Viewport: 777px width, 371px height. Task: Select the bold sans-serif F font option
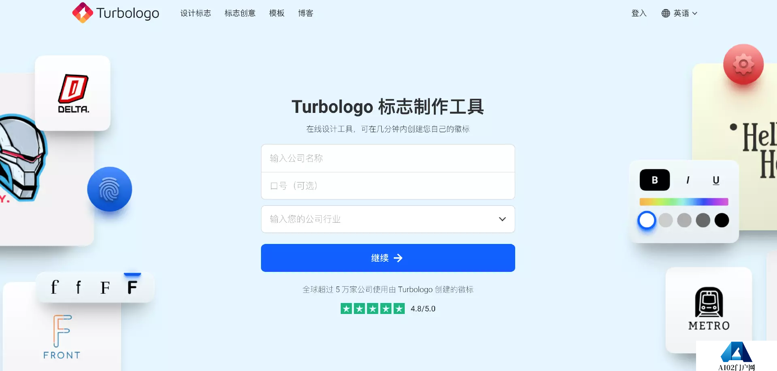pyautogui.click(x=132, y=288)
